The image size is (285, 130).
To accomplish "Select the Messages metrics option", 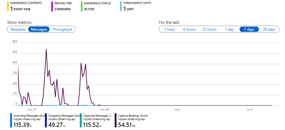I will coord(39,29).
